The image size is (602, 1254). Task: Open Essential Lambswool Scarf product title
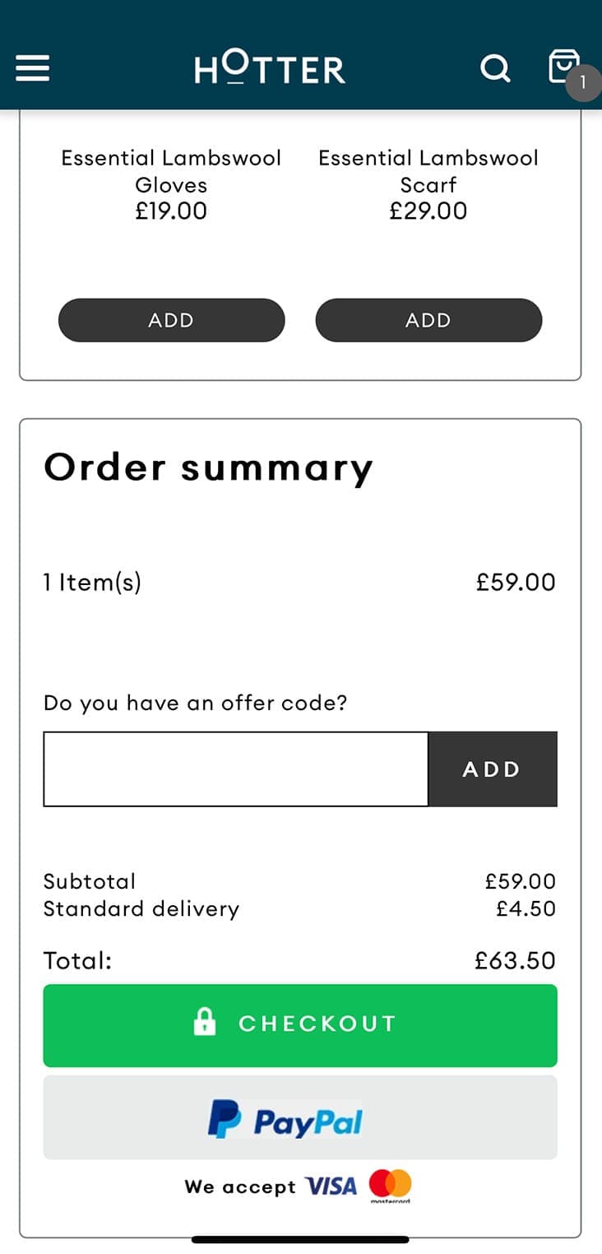(x=428, y=171)
